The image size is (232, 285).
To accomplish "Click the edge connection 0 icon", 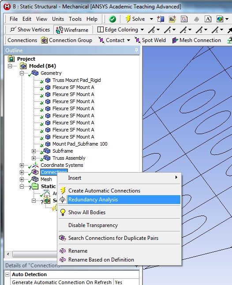I will (152, 30).
